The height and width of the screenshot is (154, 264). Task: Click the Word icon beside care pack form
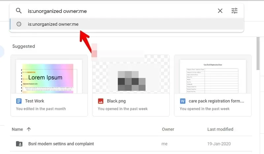(183, 101)
